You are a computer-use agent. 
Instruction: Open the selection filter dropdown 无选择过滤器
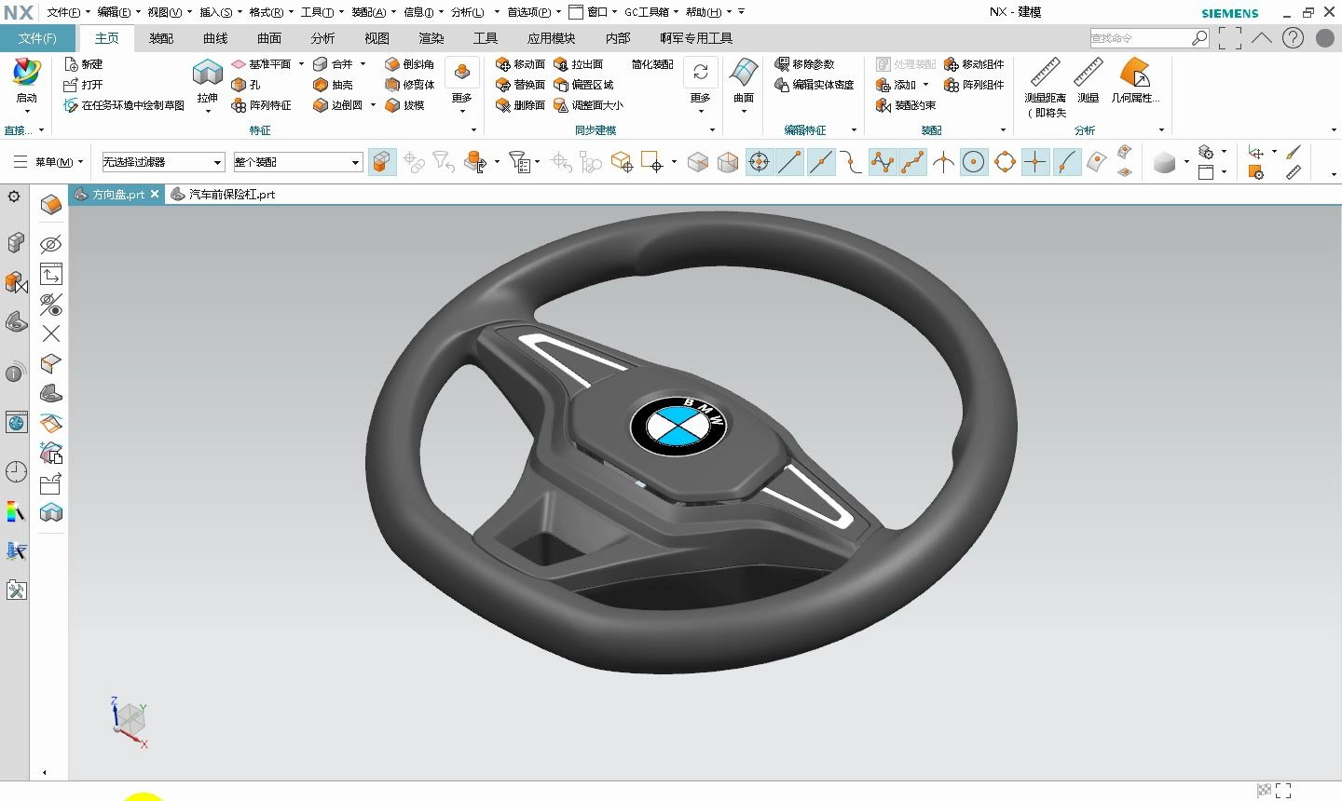(x=163, y=162)
